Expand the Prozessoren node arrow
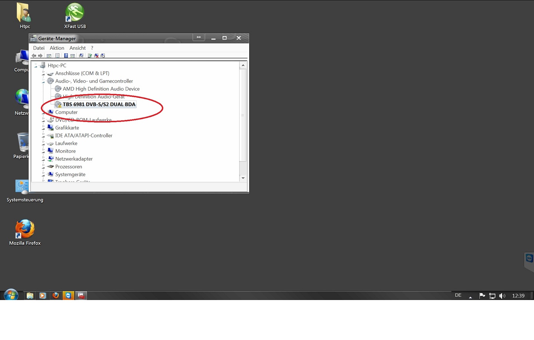The image size is (534, 340). (43, 166)
